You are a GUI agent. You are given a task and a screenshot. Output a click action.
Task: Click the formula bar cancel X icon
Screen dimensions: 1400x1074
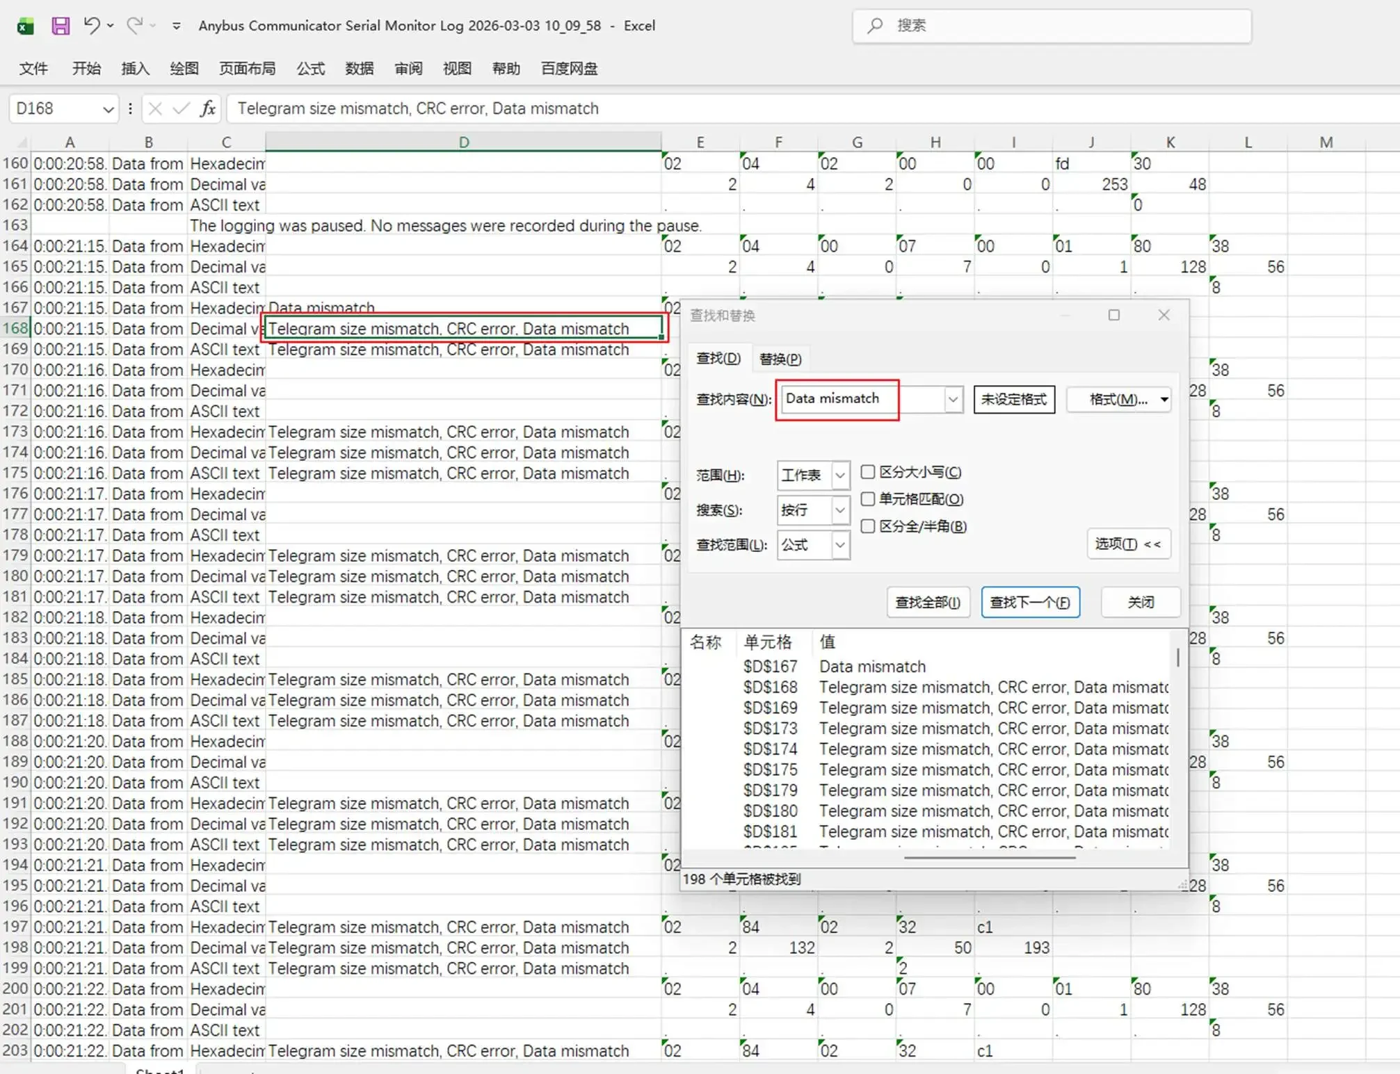pyautogui.click(x=156, y=108)
